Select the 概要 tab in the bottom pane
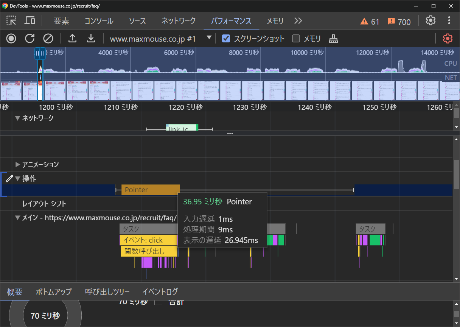This screenshot has width=460, height=327. [x=15, y=292]
